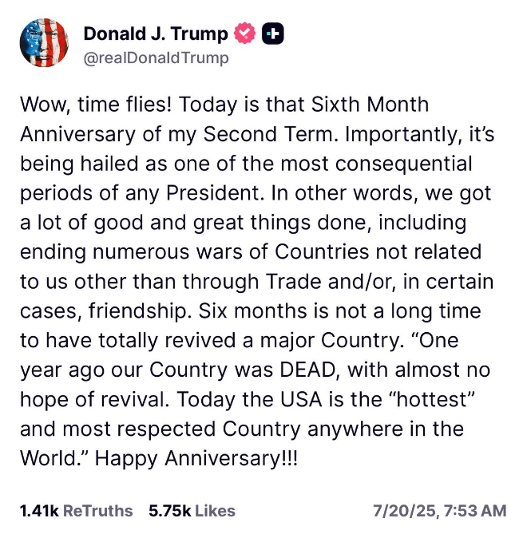Image resolution: width=527 pixels, height=538 pixels.
Task: Click the black plus badge icon
Action: coord(272,34)
